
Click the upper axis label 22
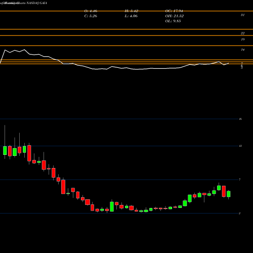pyautogui.click(x=242, y=33)
